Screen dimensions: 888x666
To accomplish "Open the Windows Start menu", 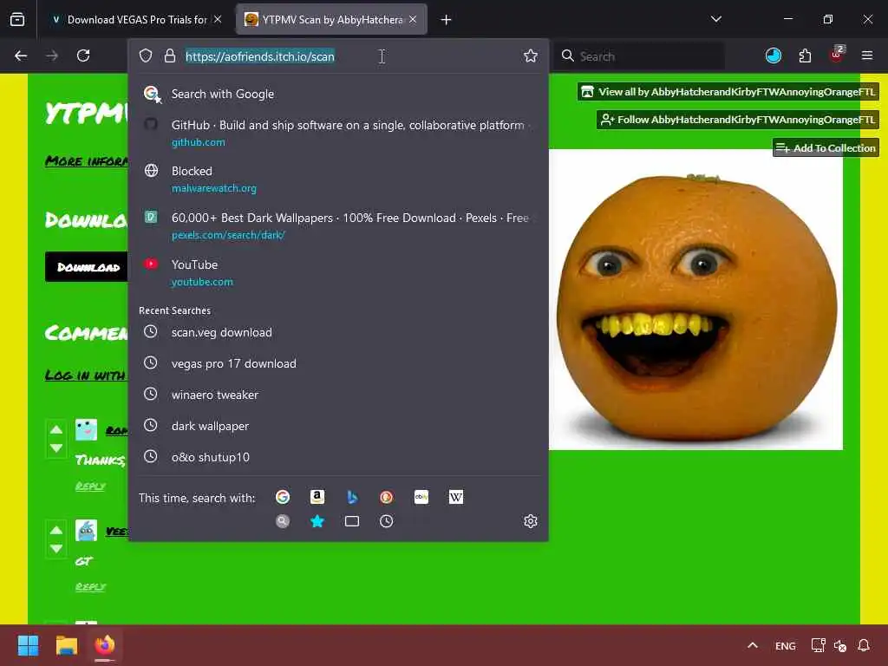I will pyautogui.click(x=28, y=645).
